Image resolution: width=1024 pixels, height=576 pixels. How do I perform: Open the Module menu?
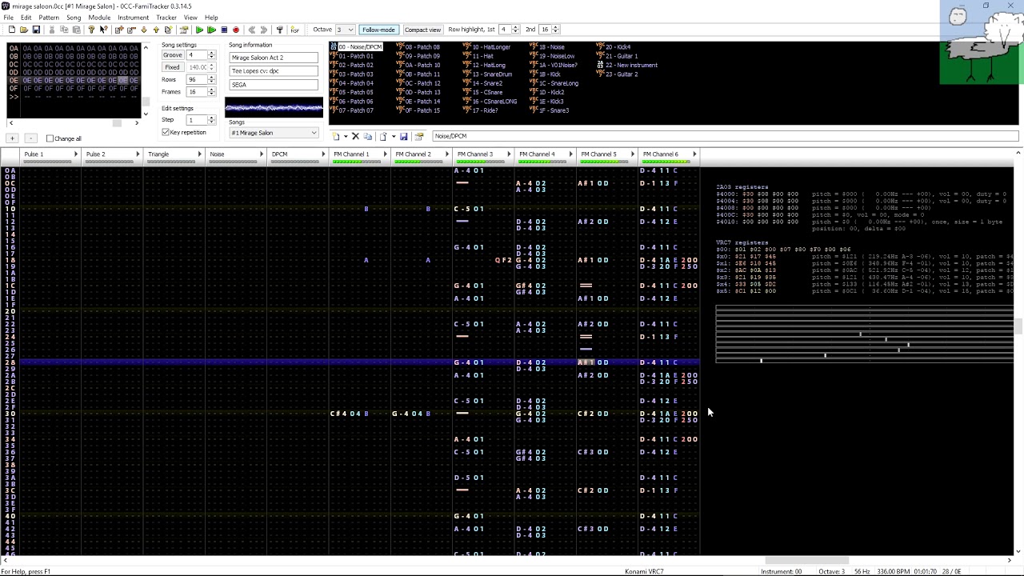pyautogui.click(x=99, y=18)
